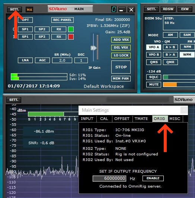Copy VFO with B > A button
The height and width of the screenshot is (198, 195).
170,55
